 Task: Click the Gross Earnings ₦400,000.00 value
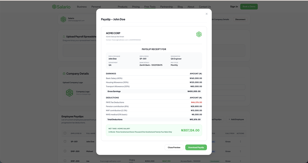click(194, 91)
